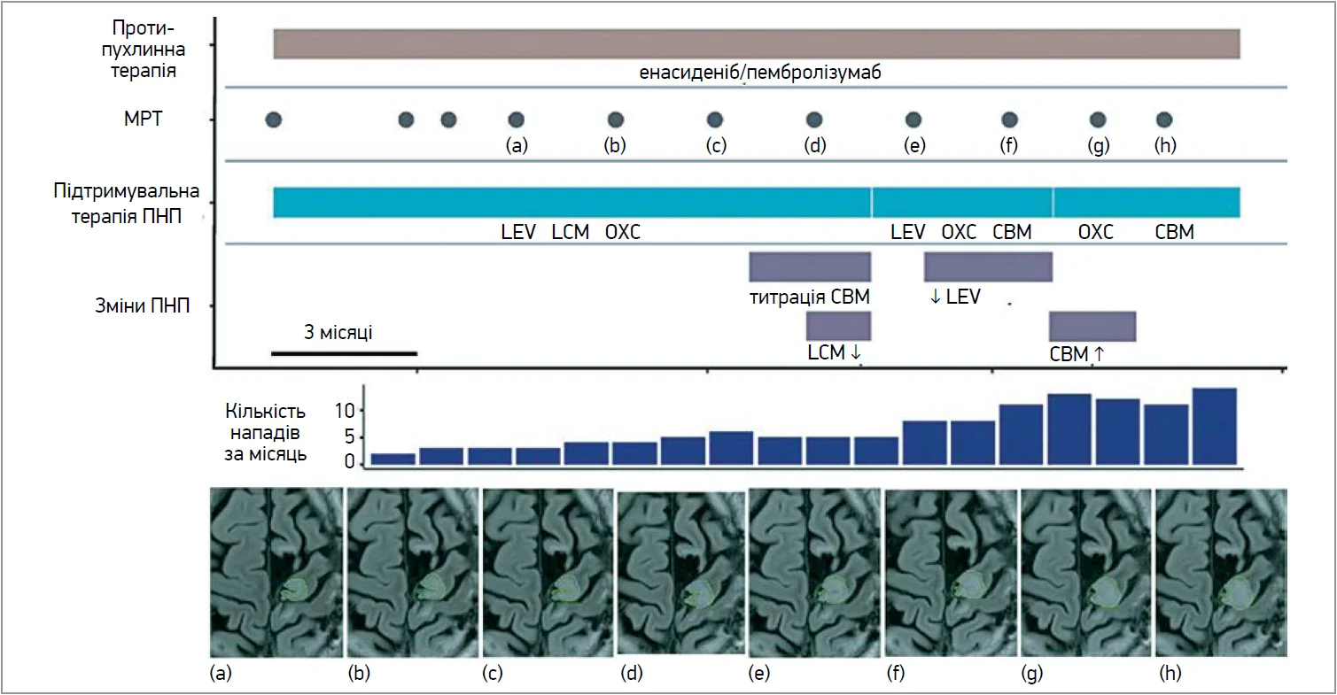Screen dimensions: 1337x695
Task: Click the '↓ LEV' label
Action: tap(955, 297)
